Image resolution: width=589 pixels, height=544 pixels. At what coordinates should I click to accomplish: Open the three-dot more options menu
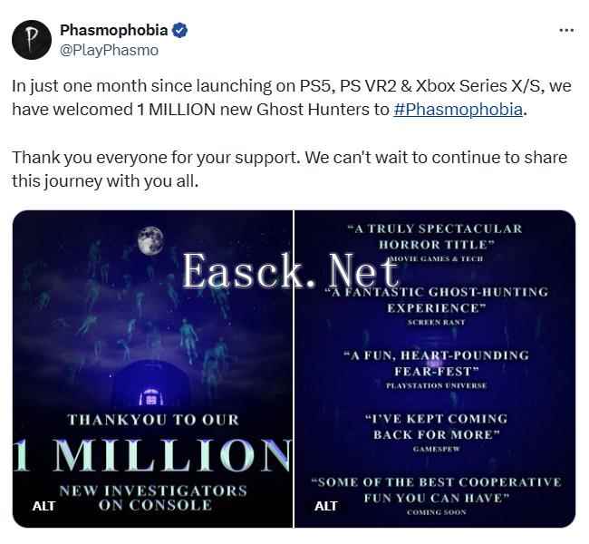point(566,30)
